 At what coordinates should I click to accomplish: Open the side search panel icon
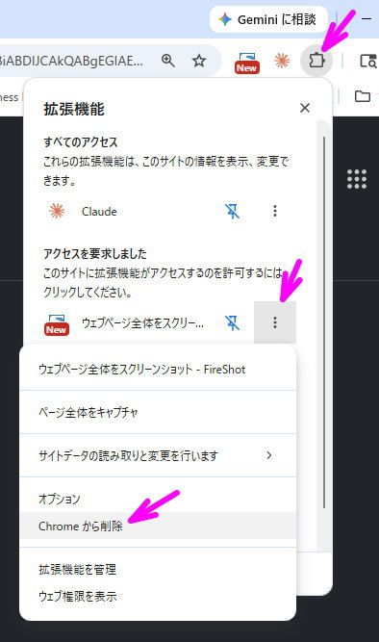[368, 61]
